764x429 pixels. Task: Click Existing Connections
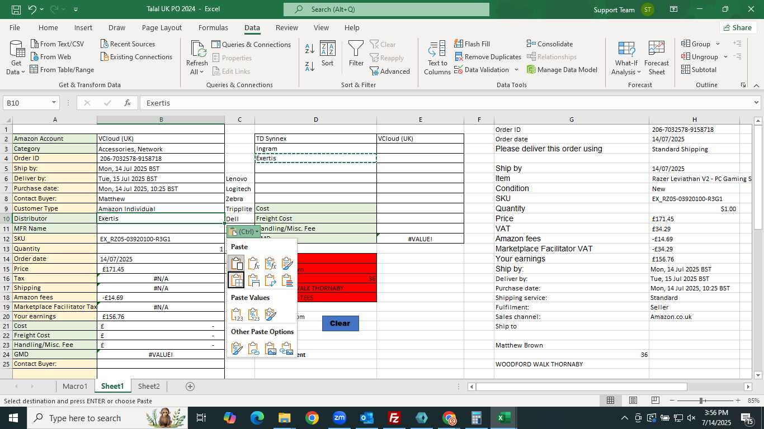136,57
